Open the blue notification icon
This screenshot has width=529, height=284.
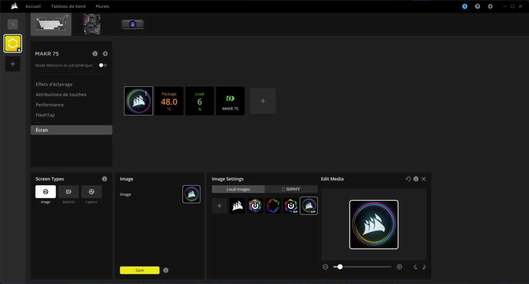point(464,6)
